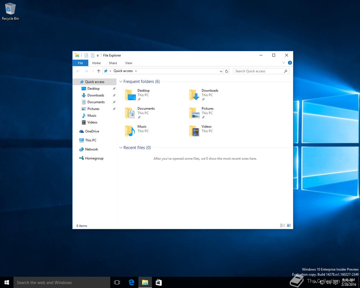Click the Properties icon in title bar
Screen dimensions: 360x288
click(86, 55)
